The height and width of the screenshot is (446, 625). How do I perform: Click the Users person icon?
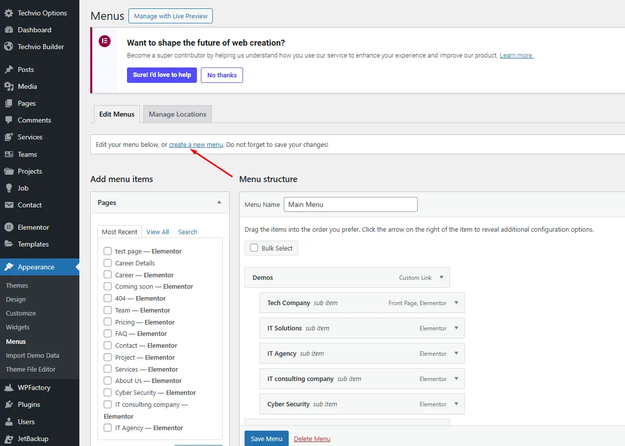8,422
